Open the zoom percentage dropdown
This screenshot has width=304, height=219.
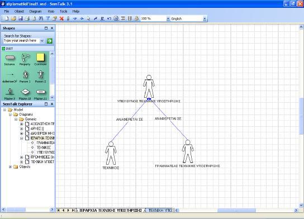tap(168, 19)
